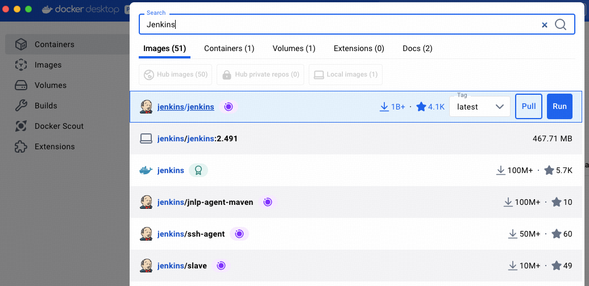
Task: Click the Official Image badge next to jenkins
Action: (198, 171)
